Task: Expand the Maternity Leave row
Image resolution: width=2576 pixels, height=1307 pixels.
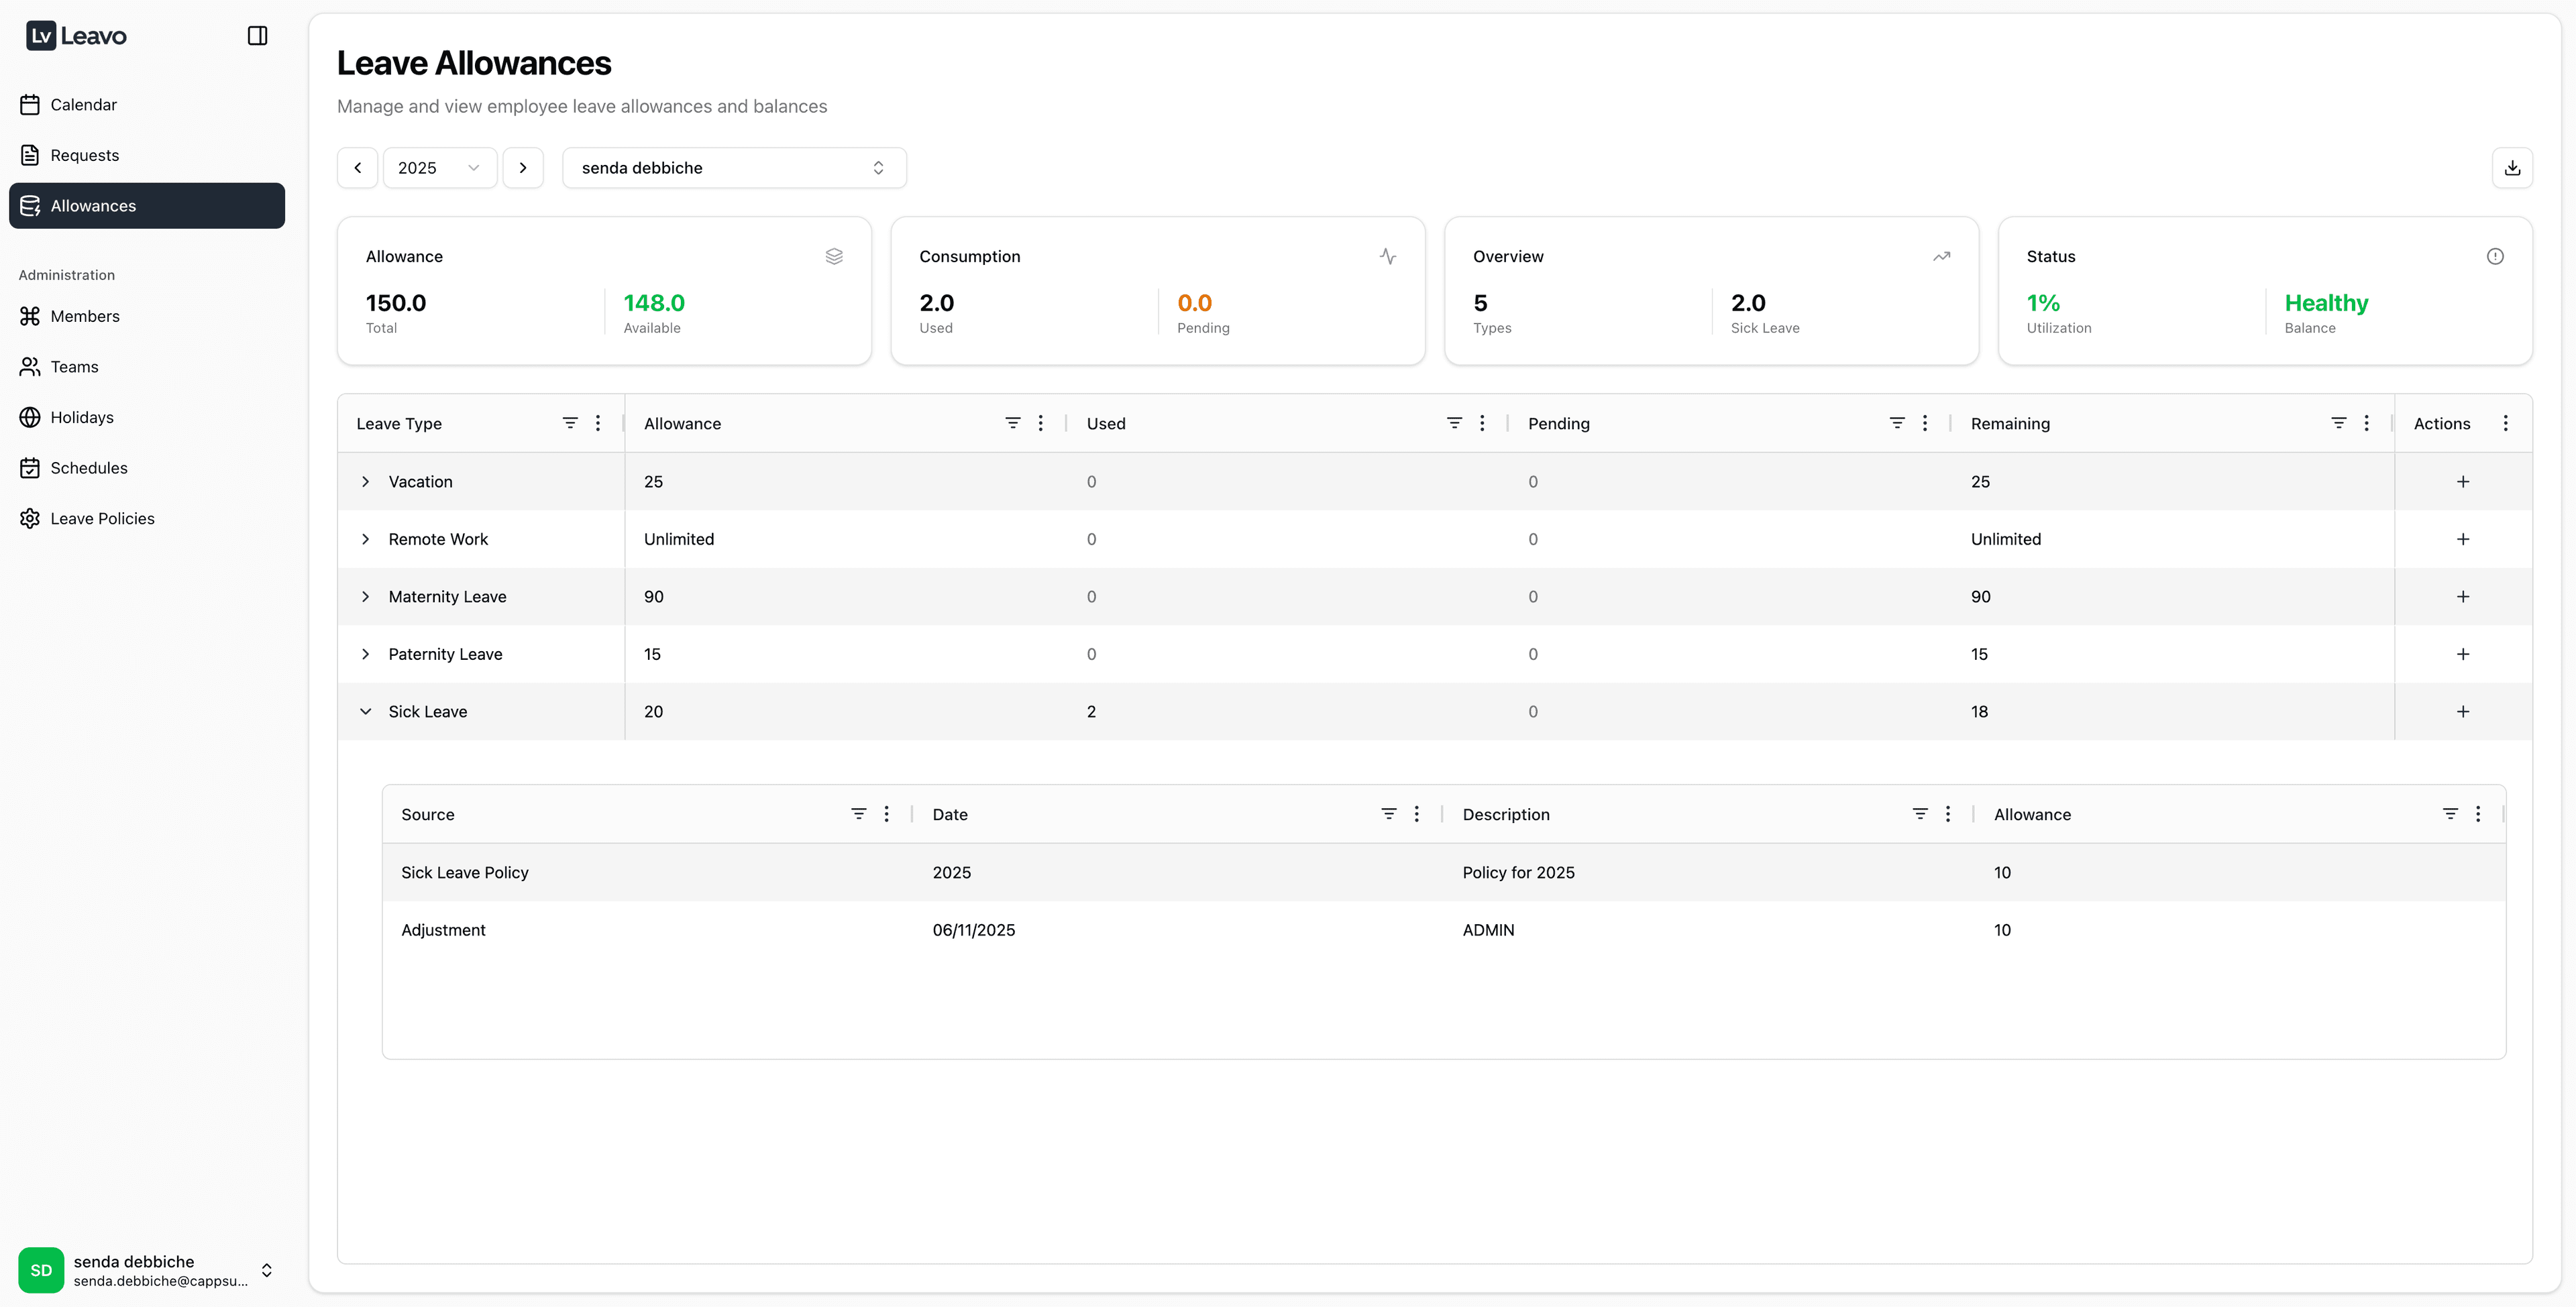Action: (366, 597)
